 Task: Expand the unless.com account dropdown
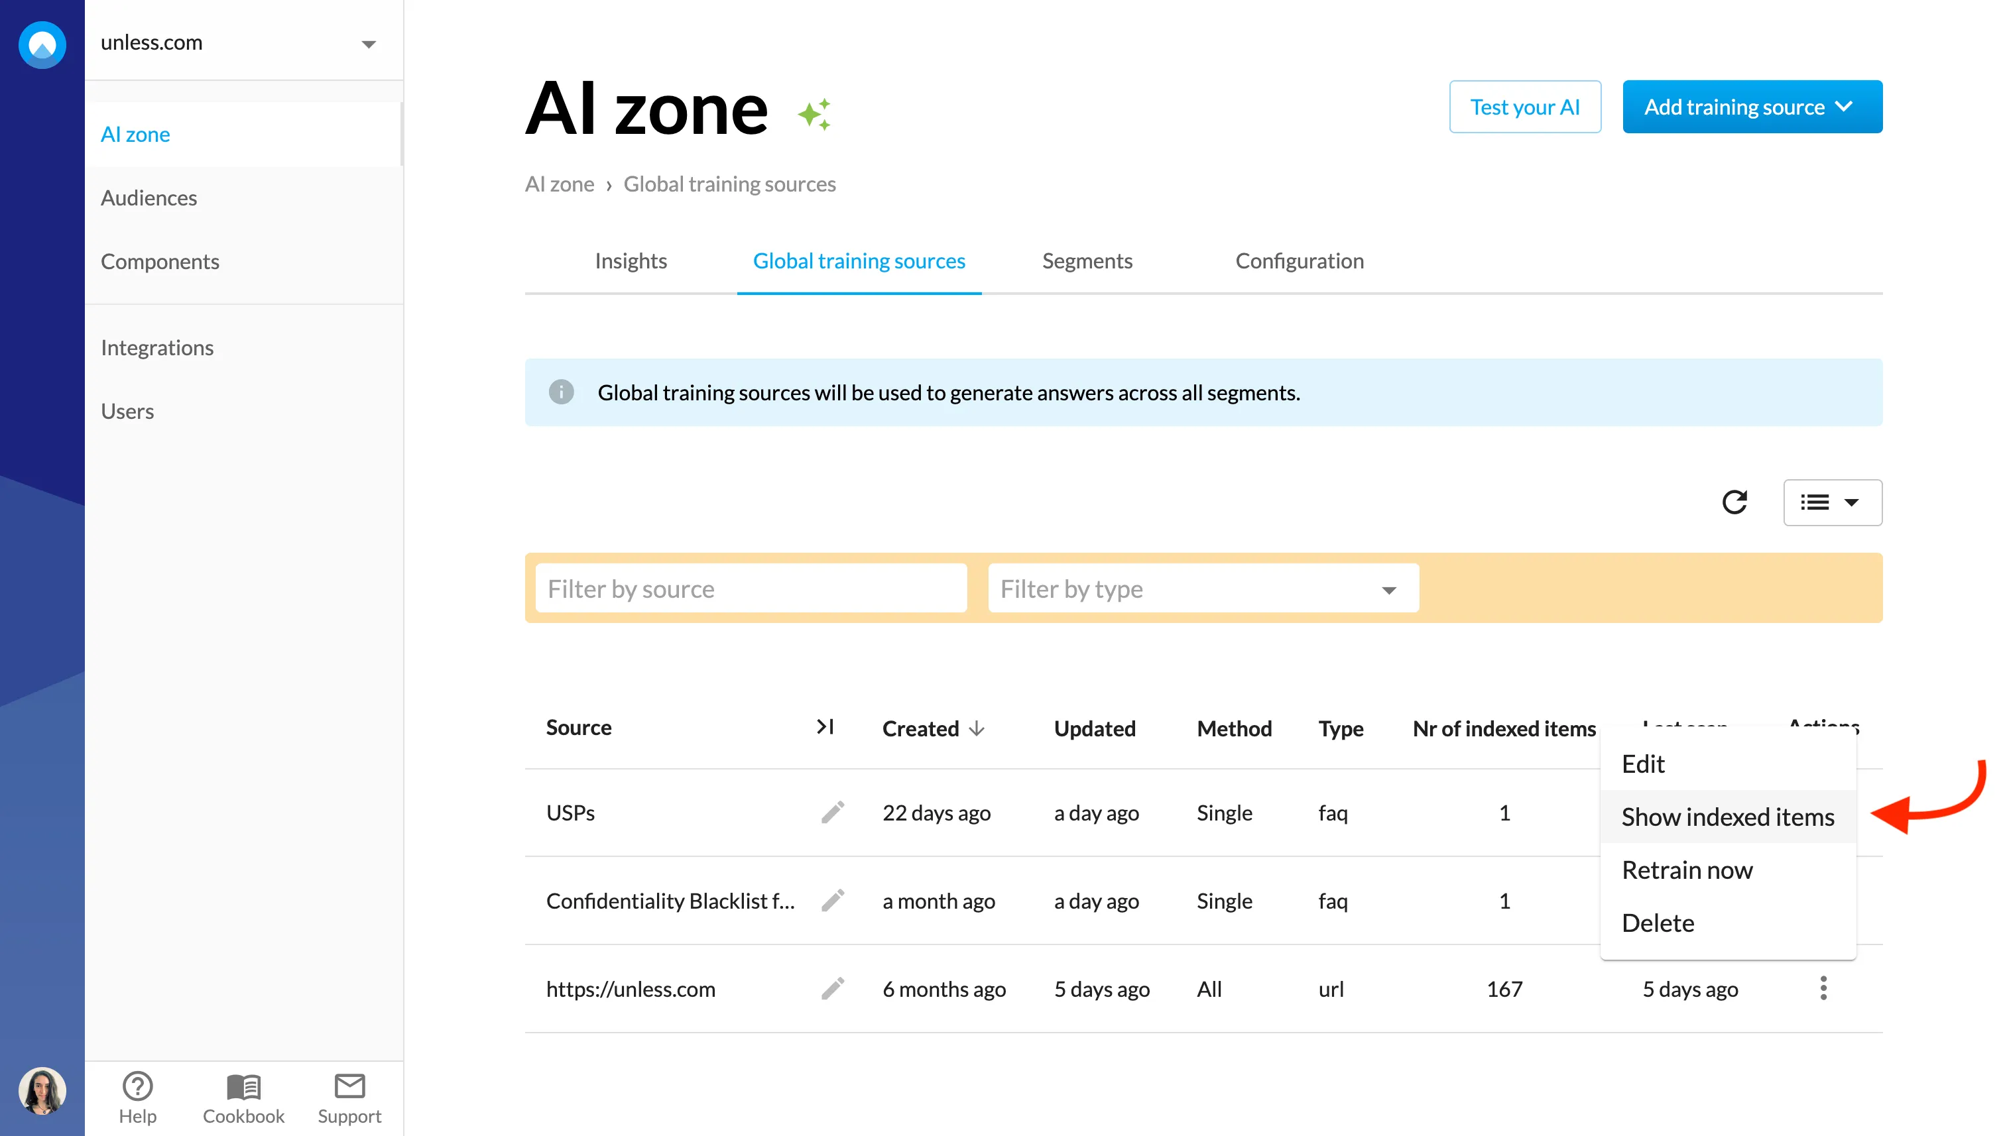369,44
